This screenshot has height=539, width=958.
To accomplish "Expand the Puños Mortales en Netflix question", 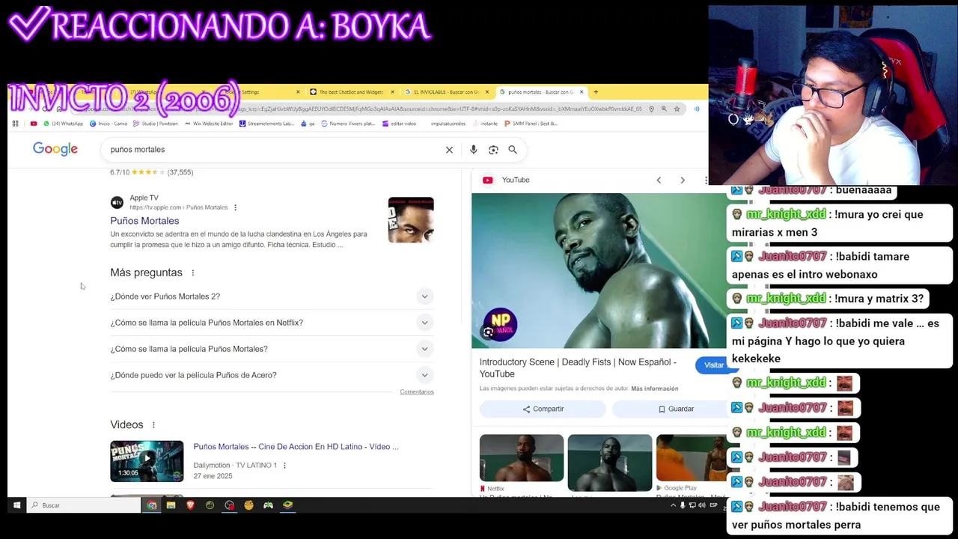I will click(x=271, y=323).
